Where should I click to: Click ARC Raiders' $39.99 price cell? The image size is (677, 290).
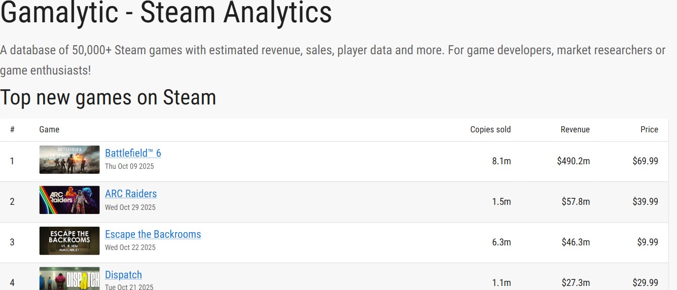click(x=645, y=202)
